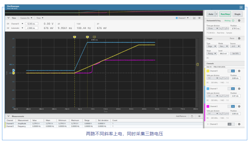Click Add/Remove measurements

(181, 116)
